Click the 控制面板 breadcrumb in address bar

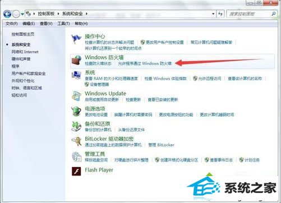point(46,13)
